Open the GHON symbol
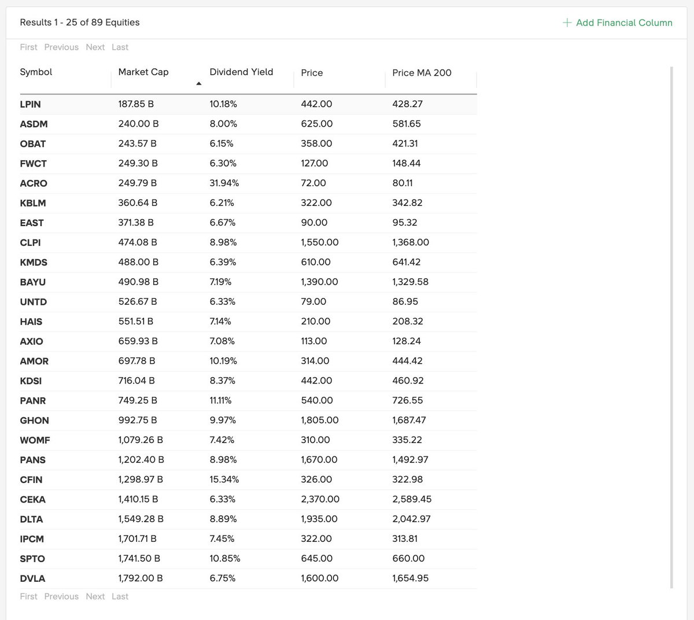The height and width of the screenshot is (620, 694). [x=34, y=420]
